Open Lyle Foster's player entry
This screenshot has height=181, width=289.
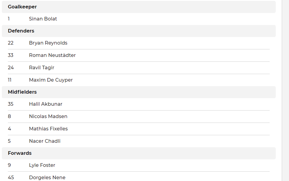tap(42, 165)
